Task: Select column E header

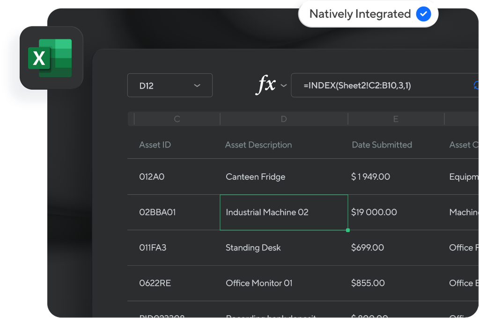Action: click(396, 119)
